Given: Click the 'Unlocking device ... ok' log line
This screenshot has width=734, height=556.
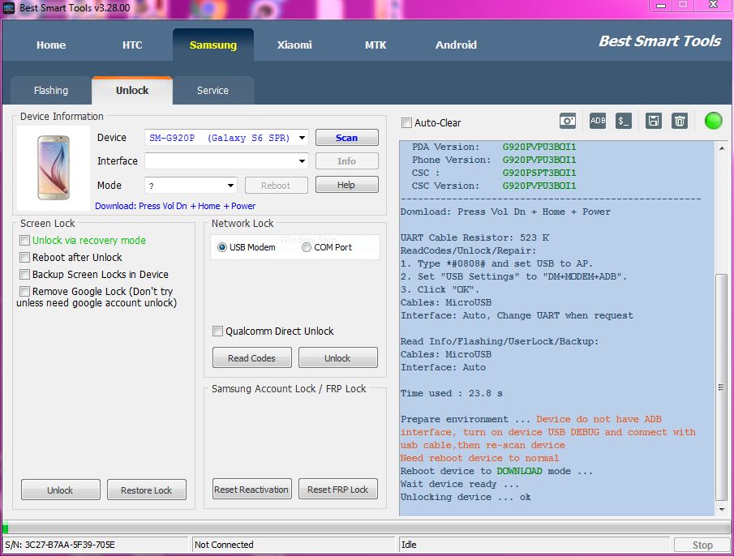Looking at the screenshot, I should [466, 497].
